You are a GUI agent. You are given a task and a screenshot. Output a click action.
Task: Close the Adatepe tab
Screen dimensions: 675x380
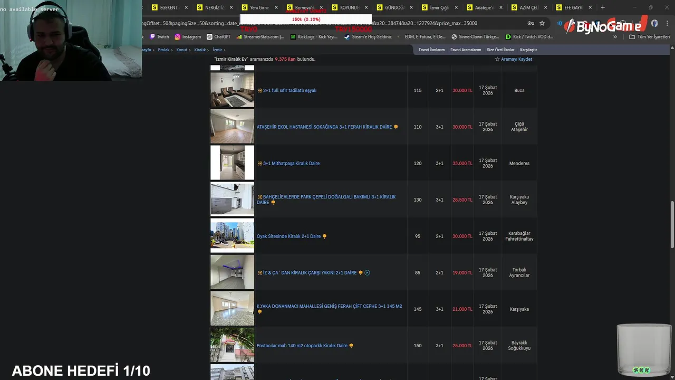click(502, 7)
